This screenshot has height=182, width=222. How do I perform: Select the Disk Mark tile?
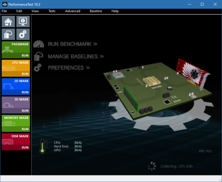[16, 139]
